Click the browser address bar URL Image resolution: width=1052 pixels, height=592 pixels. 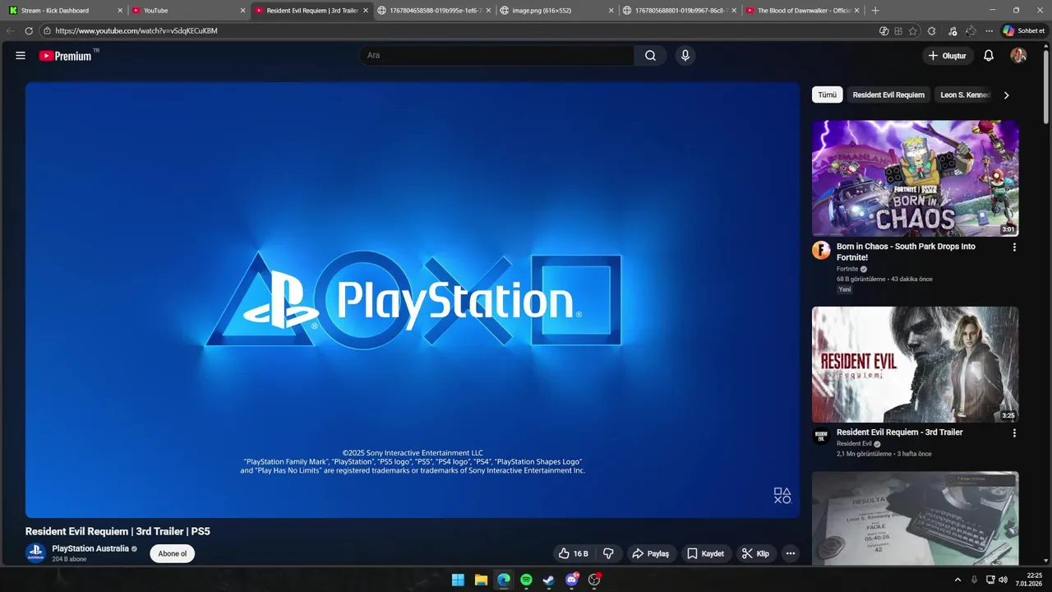[136, 30]
